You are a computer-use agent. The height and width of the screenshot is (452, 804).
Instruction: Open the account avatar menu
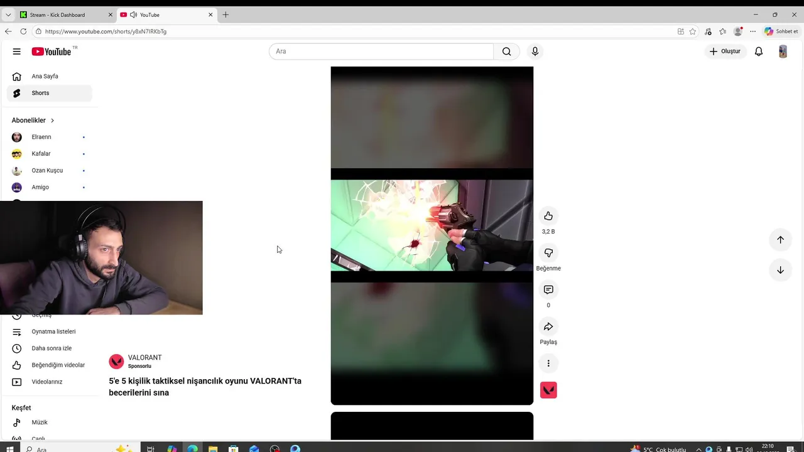[783, 51]
